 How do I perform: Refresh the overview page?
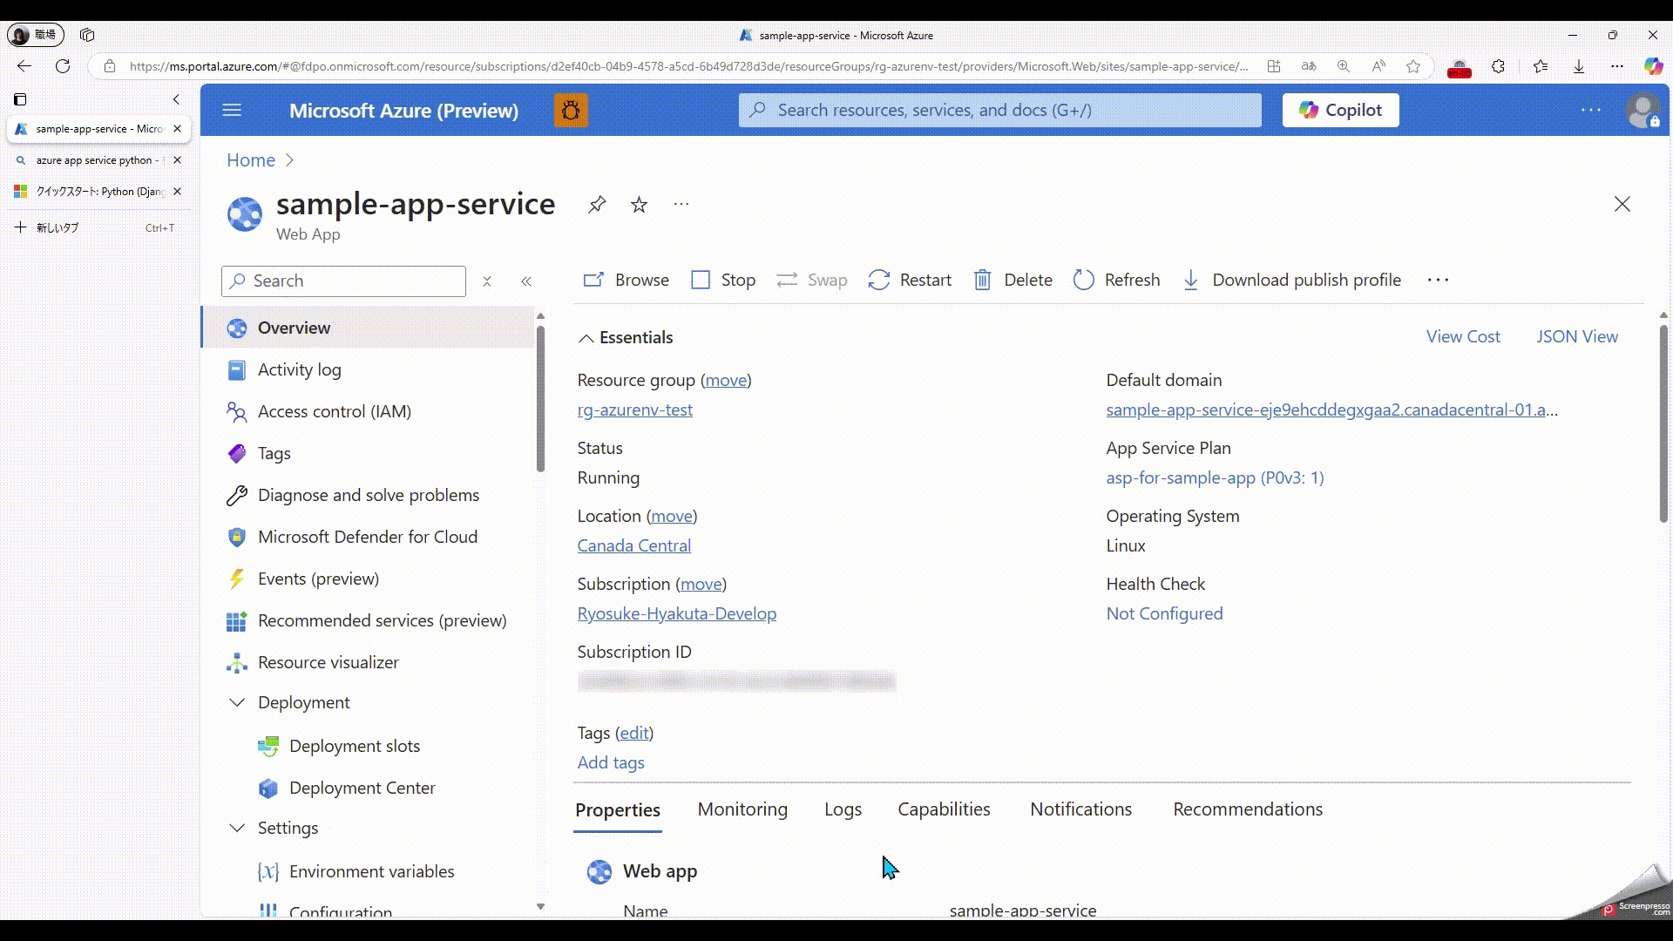1116,281
